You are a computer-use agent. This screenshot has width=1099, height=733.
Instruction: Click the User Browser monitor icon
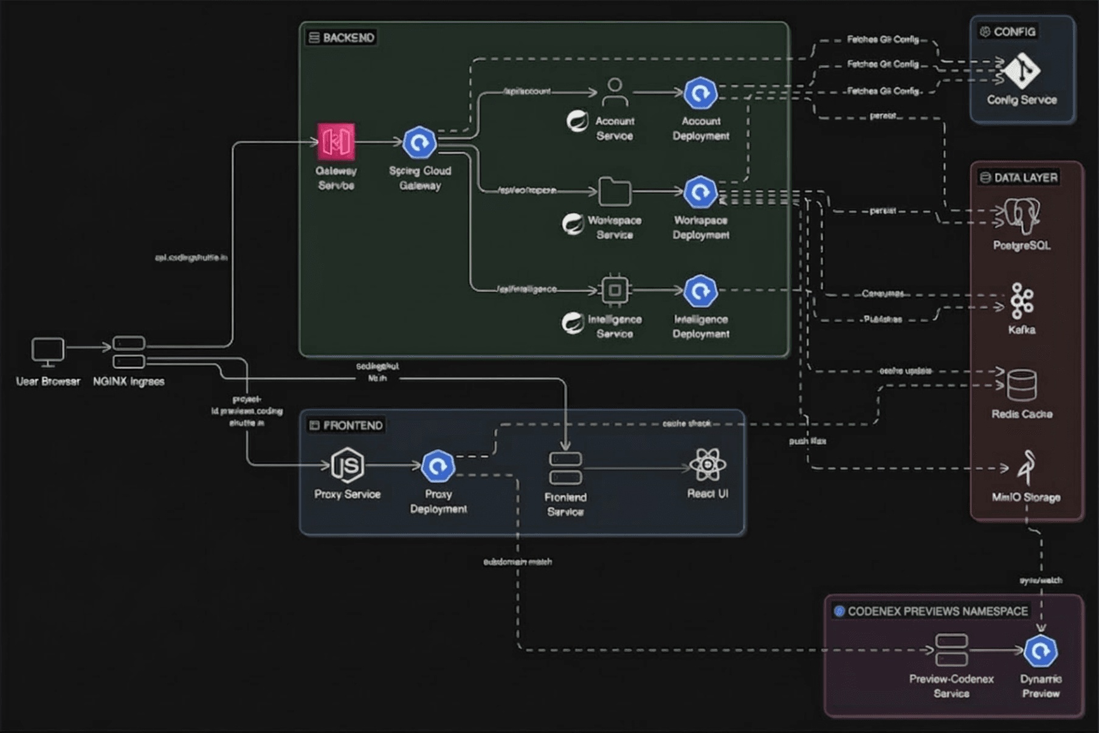click(48, 353)
